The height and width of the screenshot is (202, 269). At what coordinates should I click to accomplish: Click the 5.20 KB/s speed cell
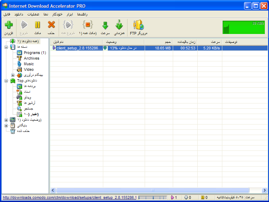[x=210, y=48]
